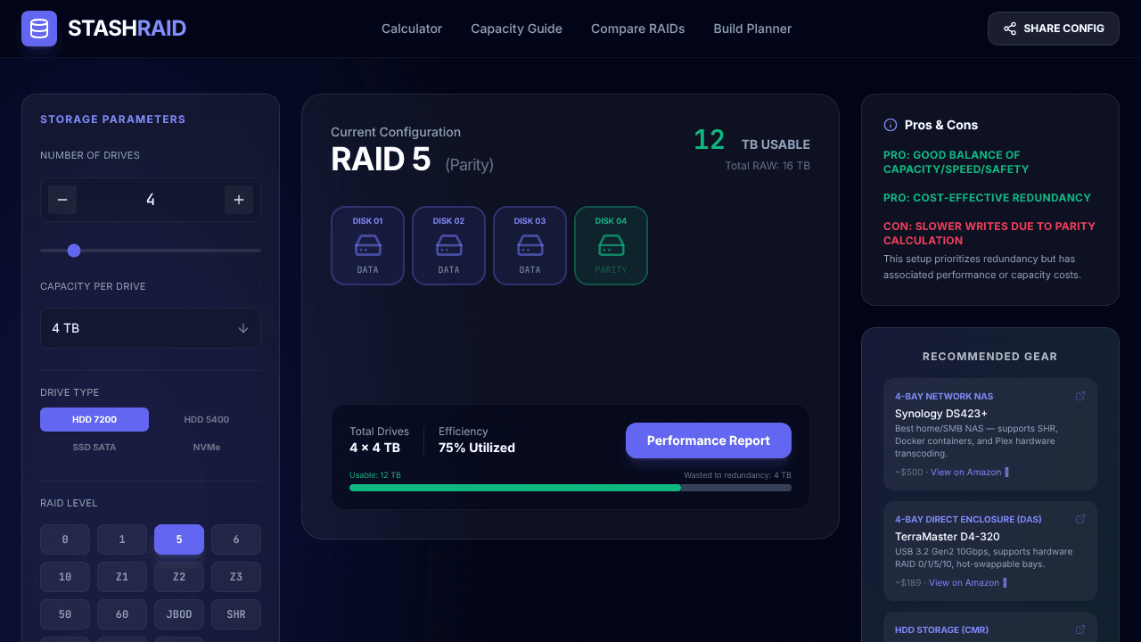Open external link icon on TerraMaster D4-320 card
Viewport: 1141px width, 642px height.
tap(1080, 519)
